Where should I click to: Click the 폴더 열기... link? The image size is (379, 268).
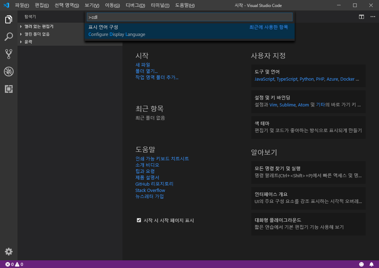[x=147, y=71]
